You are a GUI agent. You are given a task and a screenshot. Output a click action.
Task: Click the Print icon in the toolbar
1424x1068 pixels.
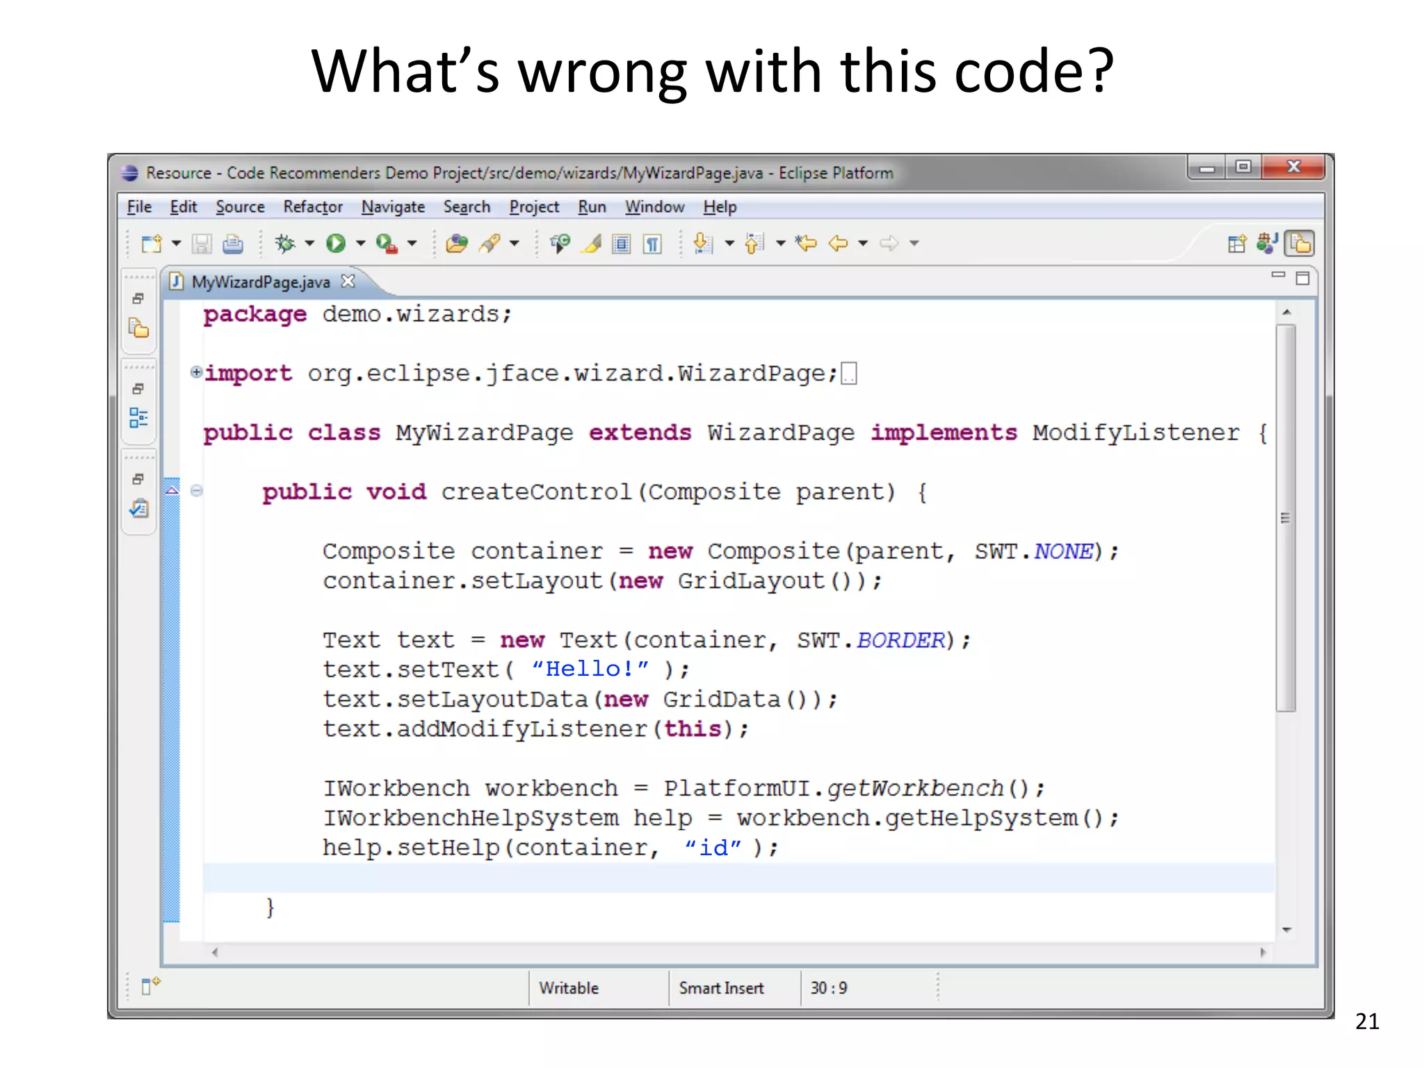[233, 243]
